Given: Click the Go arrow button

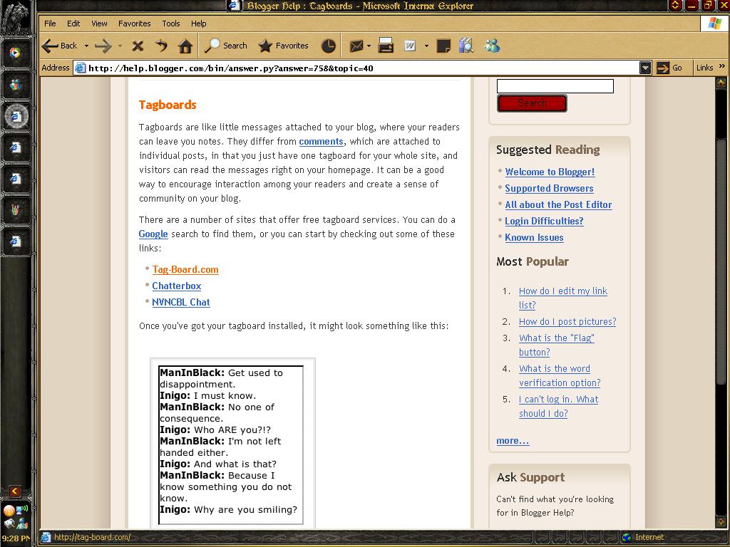Looking at the screenshot, I should pos(669,68).
